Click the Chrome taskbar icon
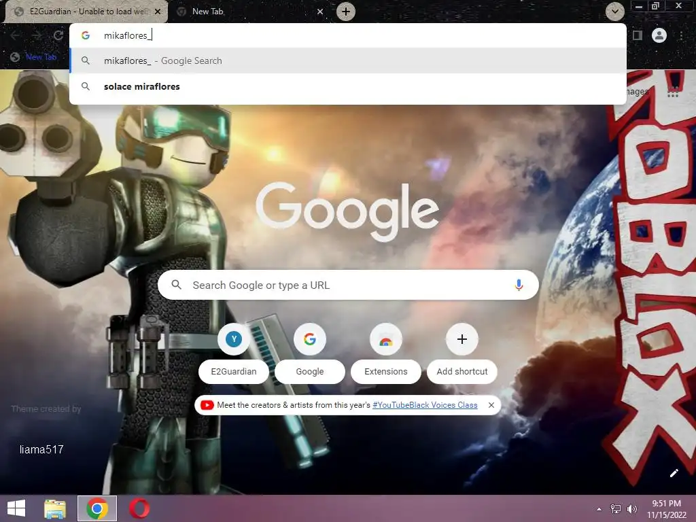The image size is (696, 522). (97, 508)
